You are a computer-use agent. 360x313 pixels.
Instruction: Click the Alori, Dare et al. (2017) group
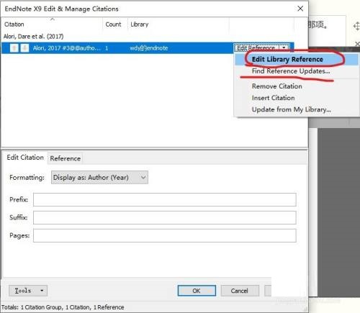pyautogui.click(x=34, y=37)
